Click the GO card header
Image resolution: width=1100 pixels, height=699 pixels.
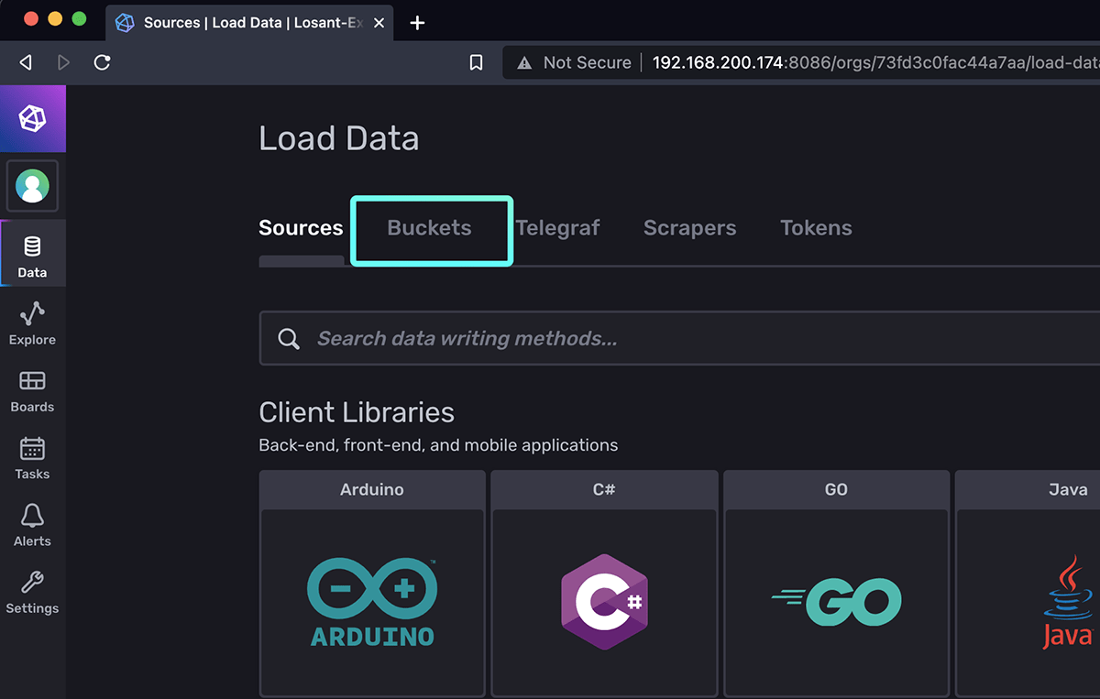coord(836,489)
